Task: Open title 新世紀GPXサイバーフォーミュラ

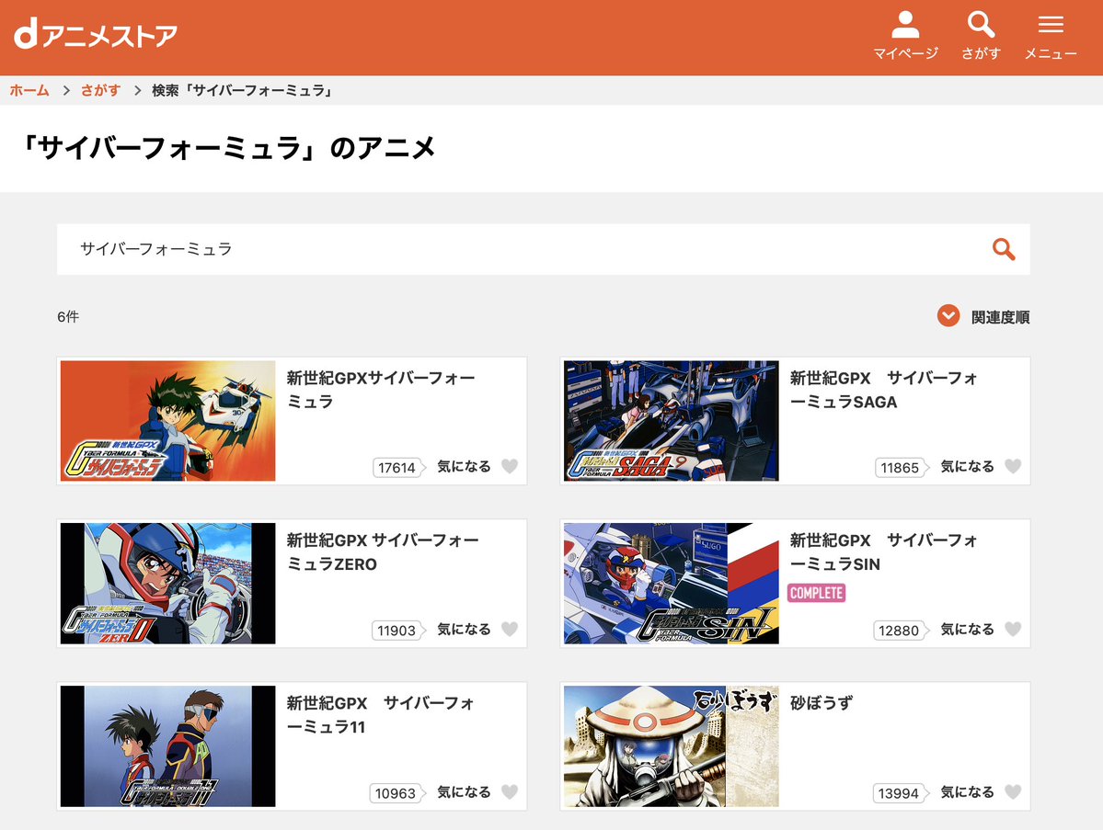Action: coord(381,390)
